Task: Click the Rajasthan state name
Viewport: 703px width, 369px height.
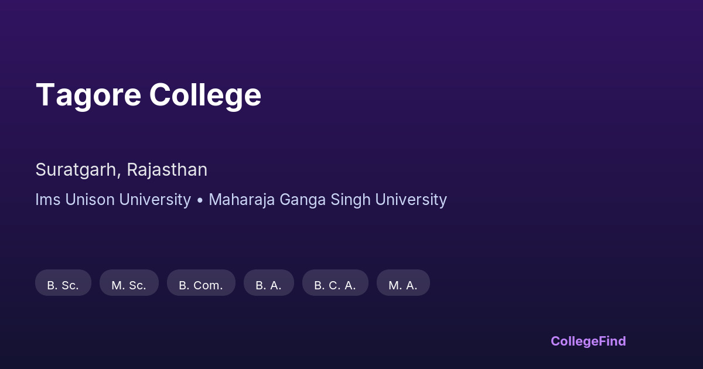Action: tap(167, 170)
